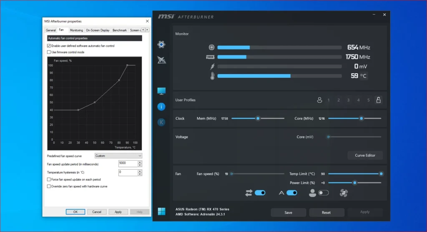Click the temperature hysteresis input field
This screenshot has width=427, height=232.
128,173
